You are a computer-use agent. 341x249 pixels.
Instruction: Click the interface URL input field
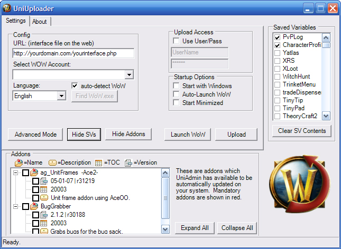tap(73, 53)
